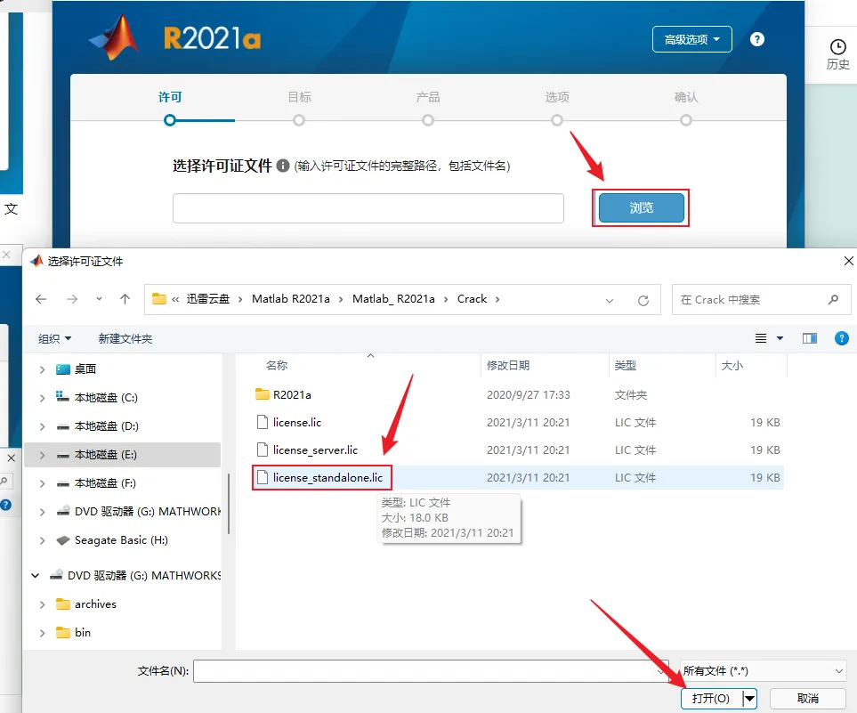Viewport: 857px width, 713px height.
Task: Sort by 类型 column header
Action: (626, 365)
